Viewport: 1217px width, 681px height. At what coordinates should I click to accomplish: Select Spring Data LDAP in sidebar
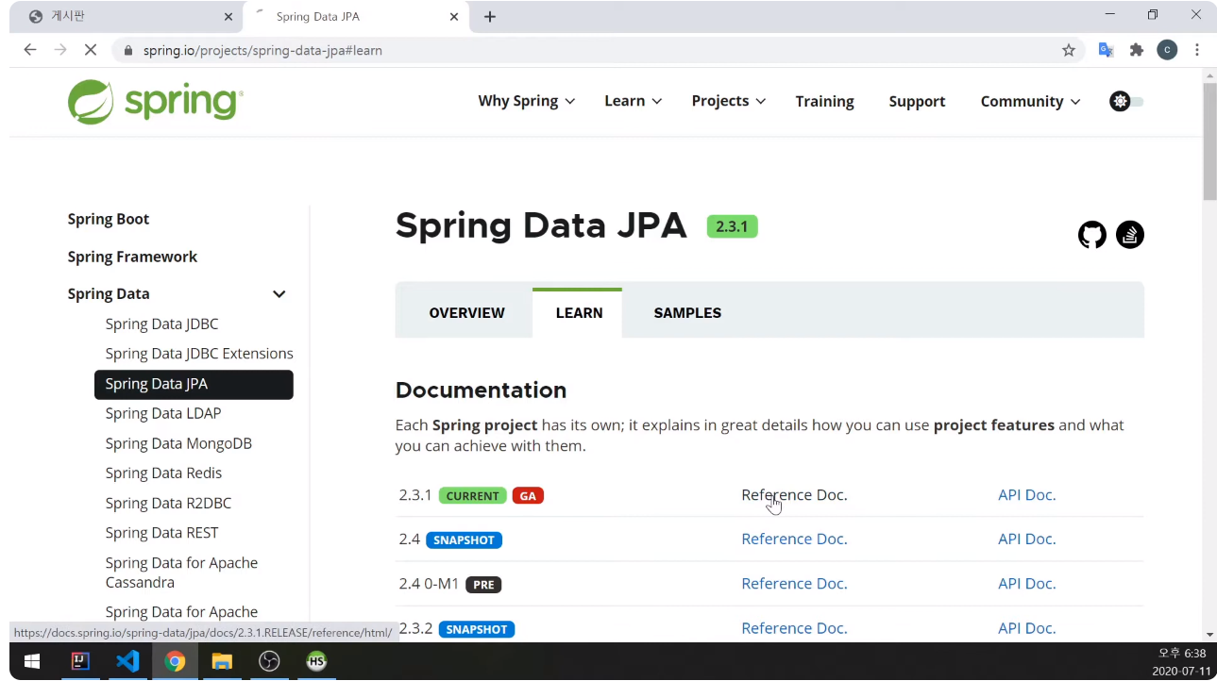(163, 413)
